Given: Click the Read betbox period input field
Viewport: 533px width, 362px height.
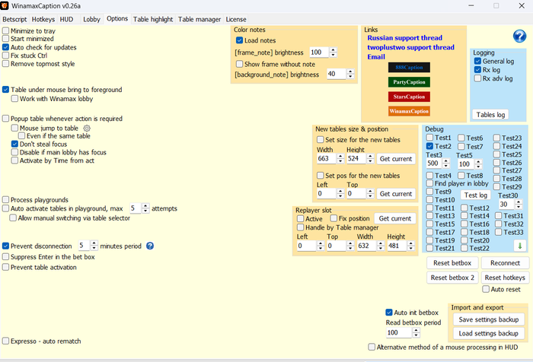Looking at the screenshot, I should click(399, 333).
